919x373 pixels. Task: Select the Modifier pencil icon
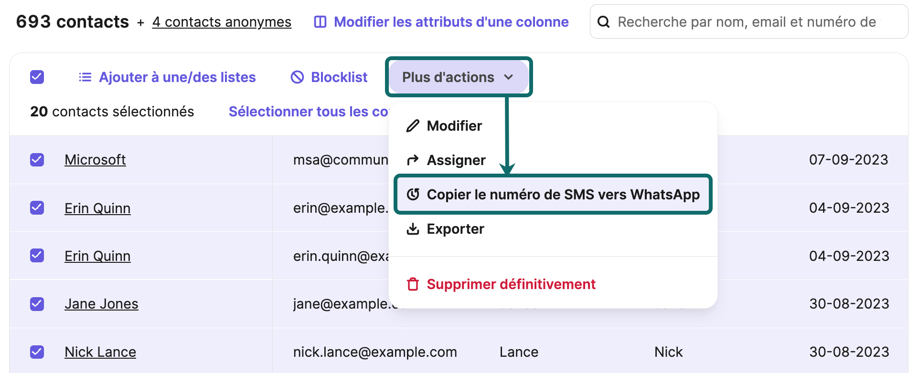(x=413, y=125)
